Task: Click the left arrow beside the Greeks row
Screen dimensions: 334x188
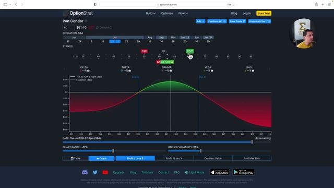Action: [x=64, y=69]
